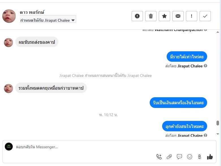This screenshot has height=166, width=221.
Task: Attach a file using the paperclip icon
Action: (x=169, y=157)
